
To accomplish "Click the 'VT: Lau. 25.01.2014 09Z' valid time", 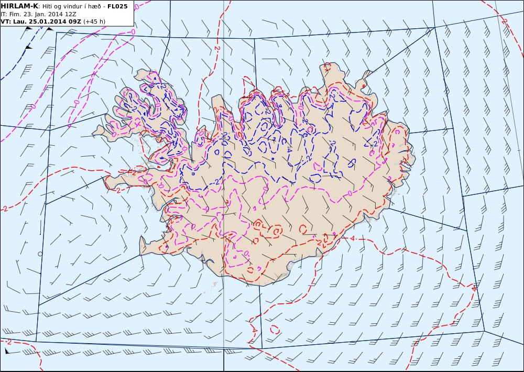I will tap(41, 21).
